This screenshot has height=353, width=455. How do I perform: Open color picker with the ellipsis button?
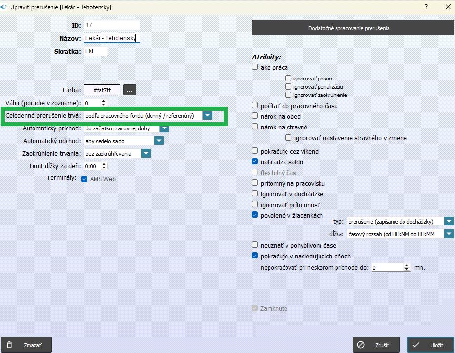pyautogui.click(x=130, y=90)
